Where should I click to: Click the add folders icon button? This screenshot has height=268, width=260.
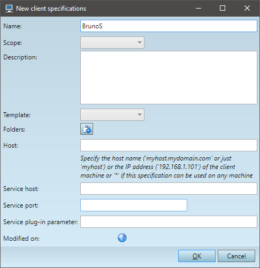87,129
